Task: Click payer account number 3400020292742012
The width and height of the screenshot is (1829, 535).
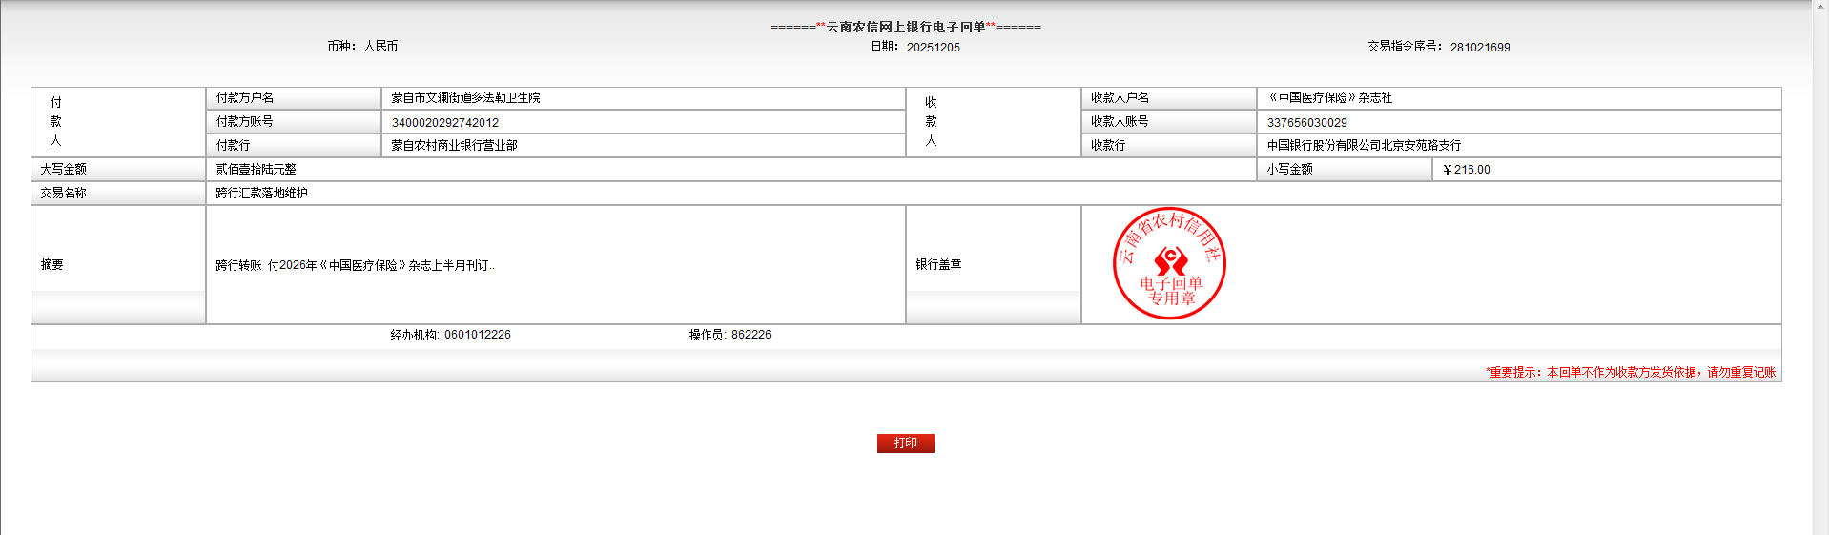Action: pos(445,122)
